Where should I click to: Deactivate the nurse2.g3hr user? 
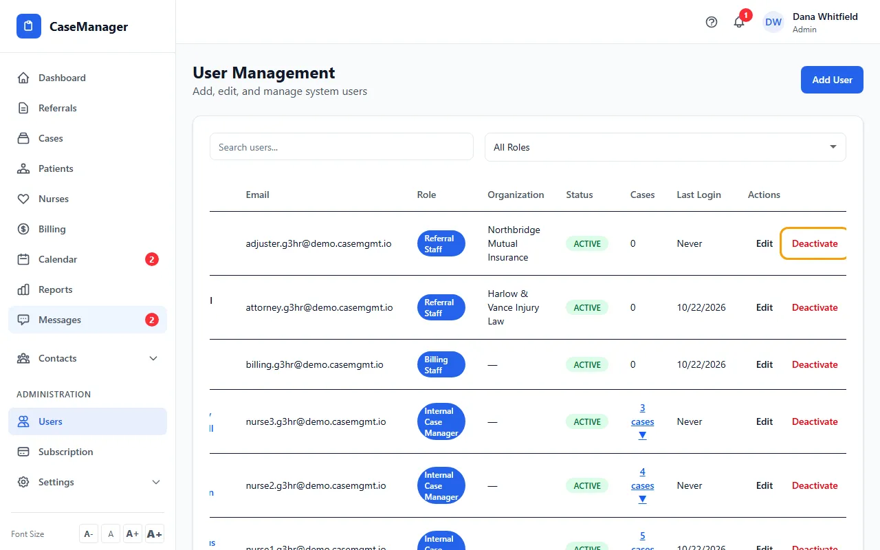pos(815,485)
